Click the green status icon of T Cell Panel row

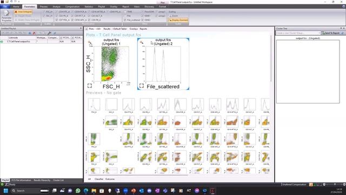point(2,42)
